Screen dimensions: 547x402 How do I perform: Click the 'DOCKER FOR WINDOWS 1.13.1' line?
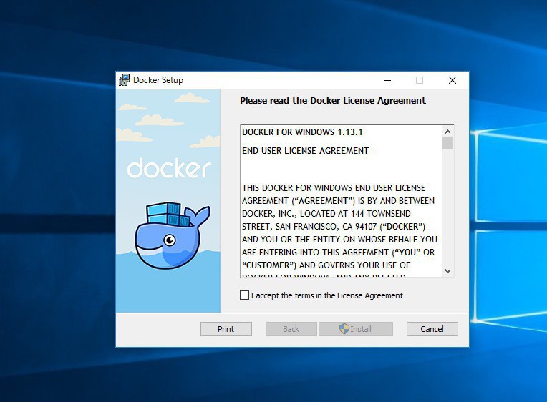coord(302,132)
